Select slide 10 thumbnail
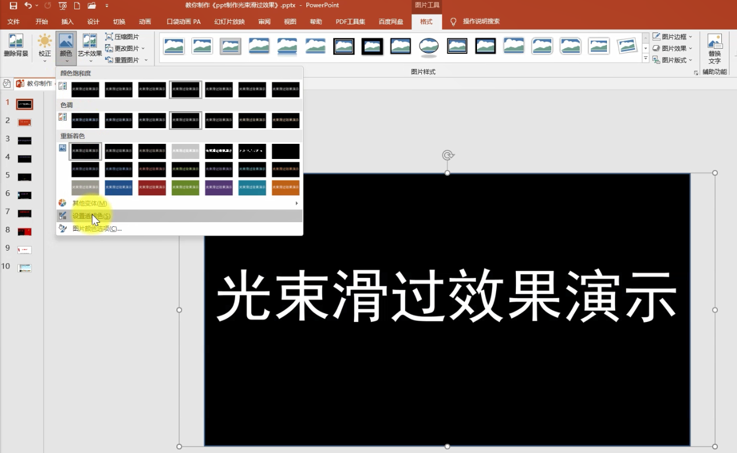This screenshot has height=453, width=737. 24,268
